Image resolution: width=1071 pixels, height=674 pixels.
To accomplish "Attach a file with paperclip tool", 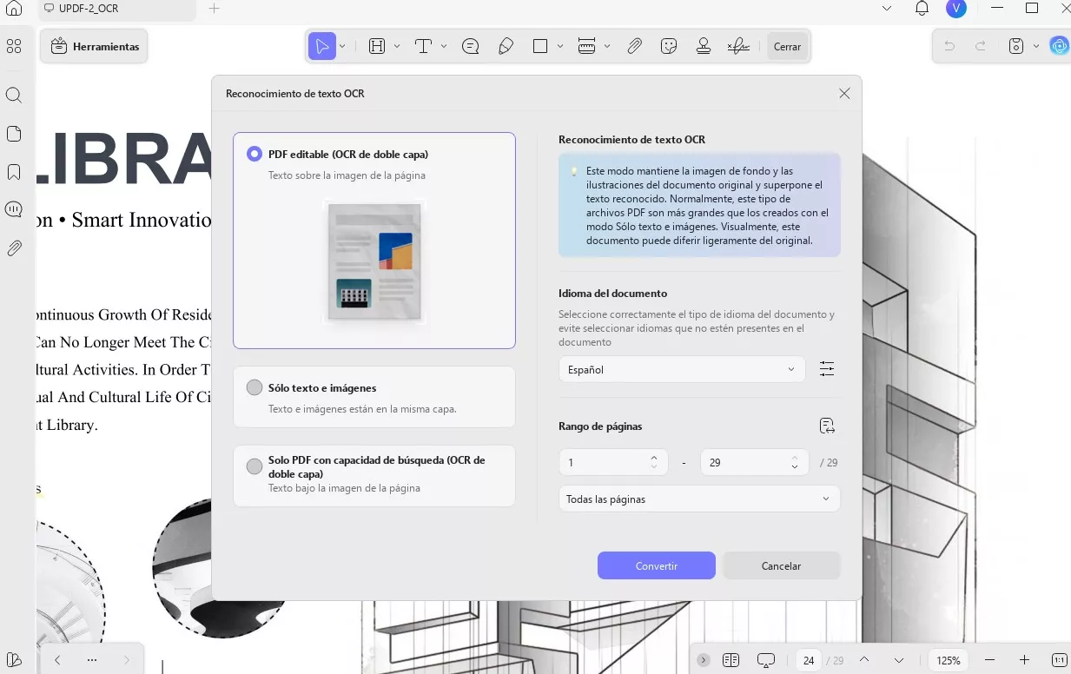I will (634, 47).
